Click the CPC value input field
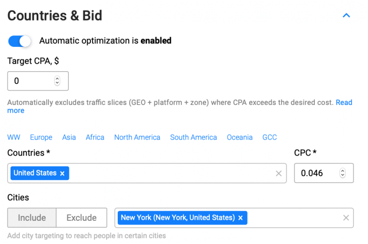 [x=324, y=173]
